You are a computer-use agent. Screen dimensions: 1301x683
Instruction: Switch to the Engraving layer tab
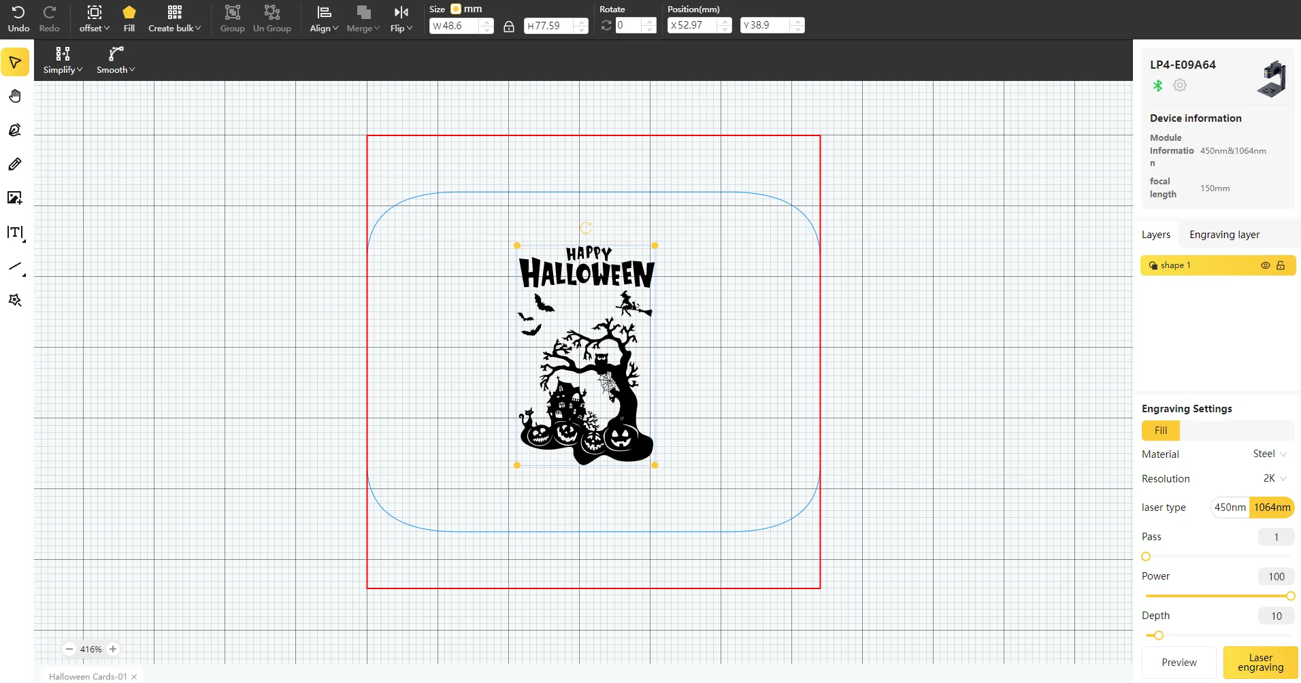tap(1224, 235)
